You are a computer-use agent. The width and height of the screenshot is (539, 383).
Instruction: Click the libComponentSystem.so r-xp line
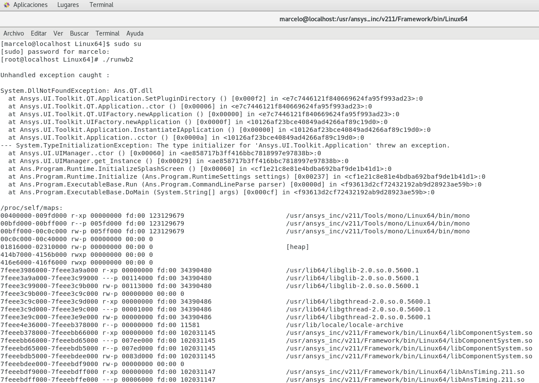(266, 333)
